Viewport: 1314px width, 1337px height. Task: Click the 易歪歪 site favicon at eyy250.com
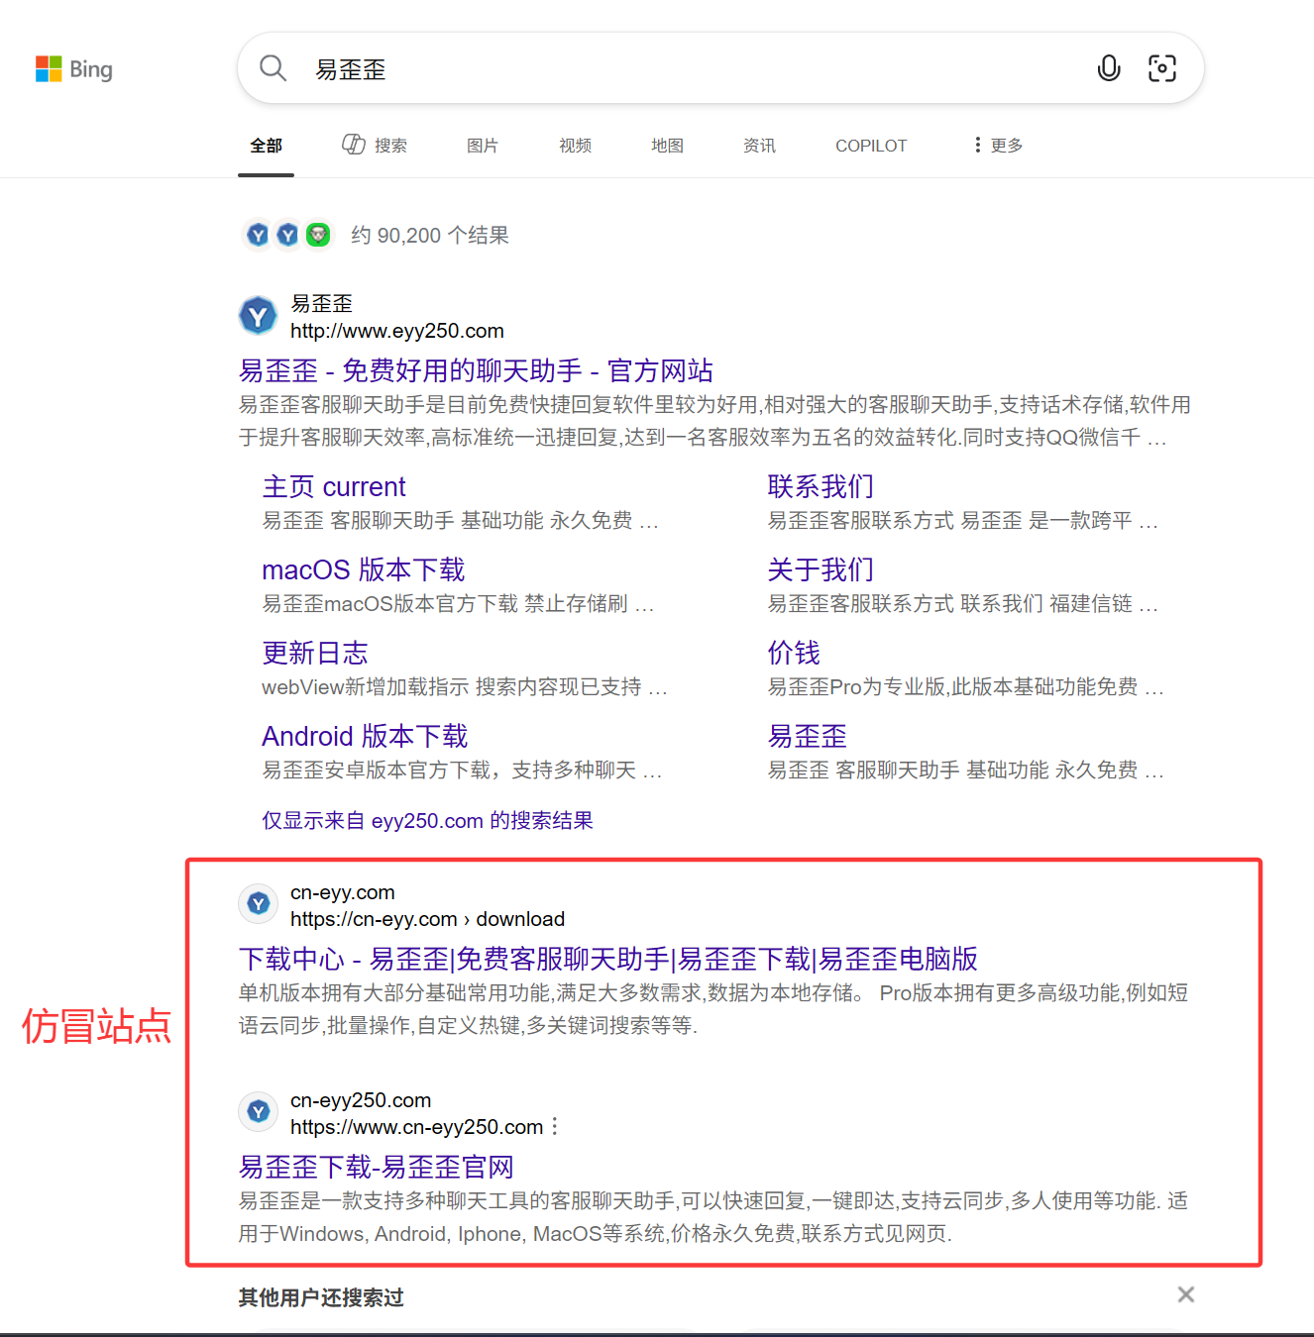[x=259, y=317]
